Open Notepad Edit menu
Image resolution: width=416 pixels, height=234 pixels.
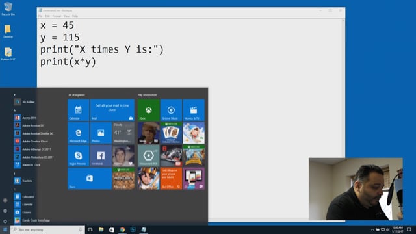(47, 16)
